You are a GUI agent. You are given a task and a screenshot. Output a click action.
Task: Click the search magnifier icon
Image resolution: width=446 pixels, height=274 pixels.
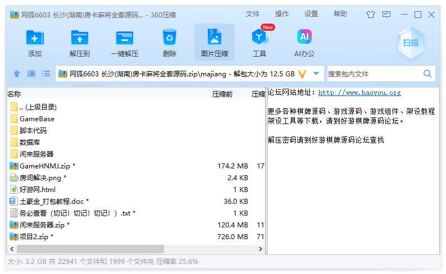click(427, 74)
